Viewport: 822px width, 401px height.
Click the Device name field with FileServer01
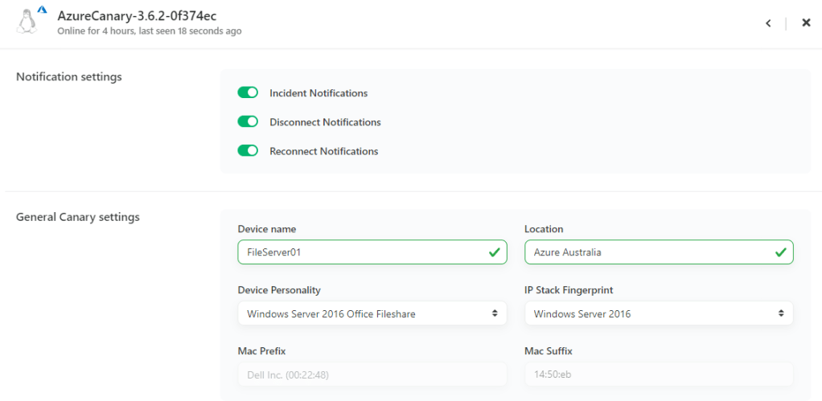point(362,252)
